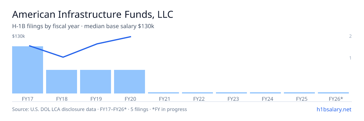Select the FY18 filings bar
364x121 pixels.
[62, 82]
